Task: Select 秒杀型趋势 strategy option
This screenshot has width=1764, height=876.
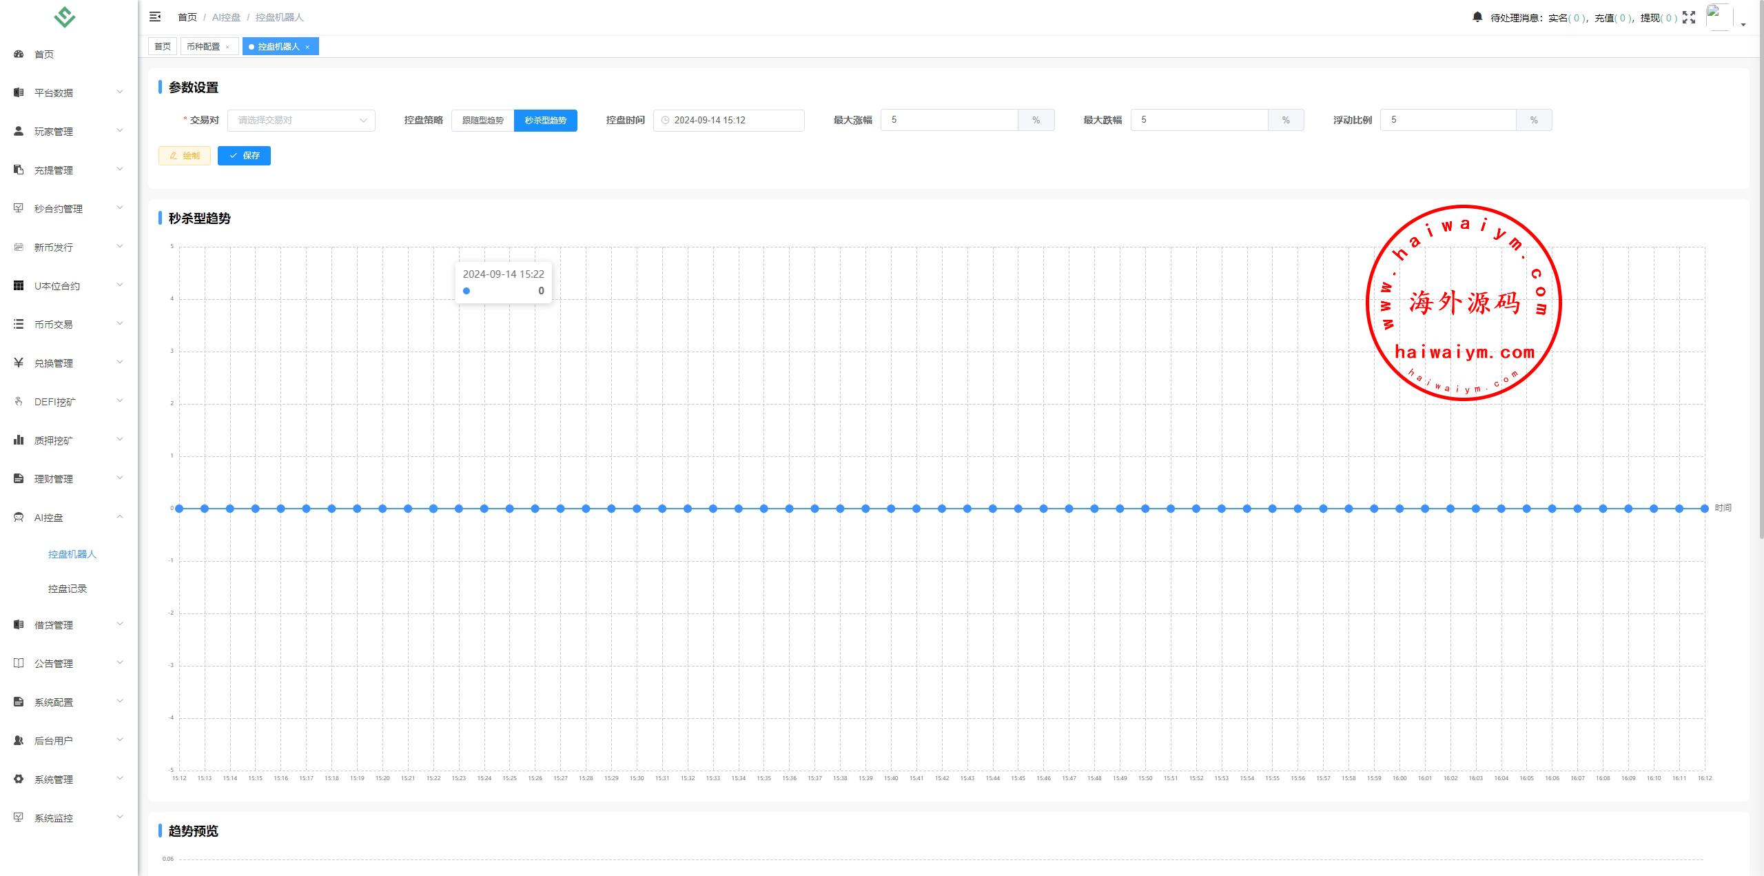Action: point(545,120)
